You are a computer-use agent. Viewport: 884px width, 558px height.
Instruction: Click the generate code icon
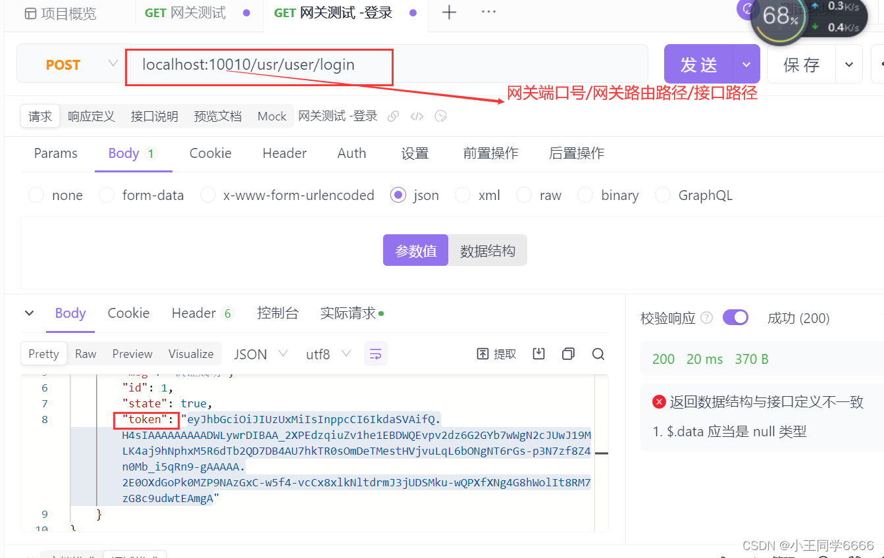417,116
